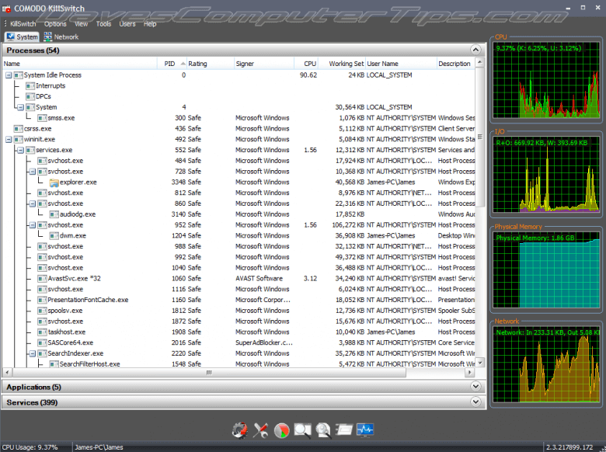The image size is (606, 452).
Task: Collapse svchost.exe PID 728 node
Action: tap(33, 172)
